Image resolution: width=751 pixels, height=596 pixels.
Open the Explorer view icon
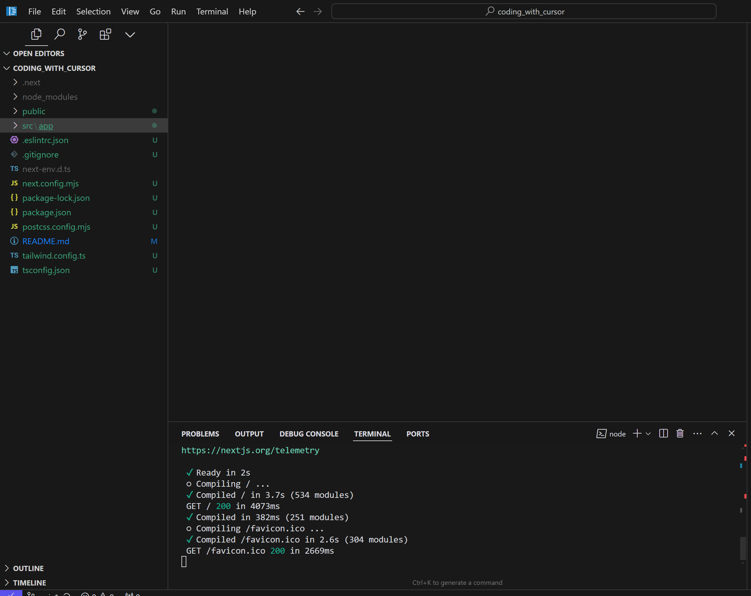[x=36, y=34]
